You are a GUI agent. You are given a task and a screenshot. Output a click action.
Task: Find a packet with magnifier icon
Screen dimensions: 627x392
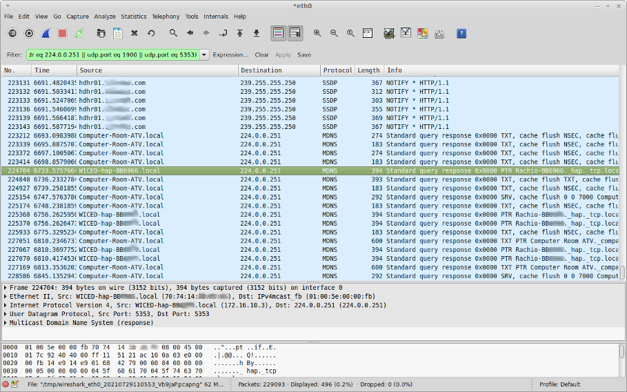coord(173,33)
